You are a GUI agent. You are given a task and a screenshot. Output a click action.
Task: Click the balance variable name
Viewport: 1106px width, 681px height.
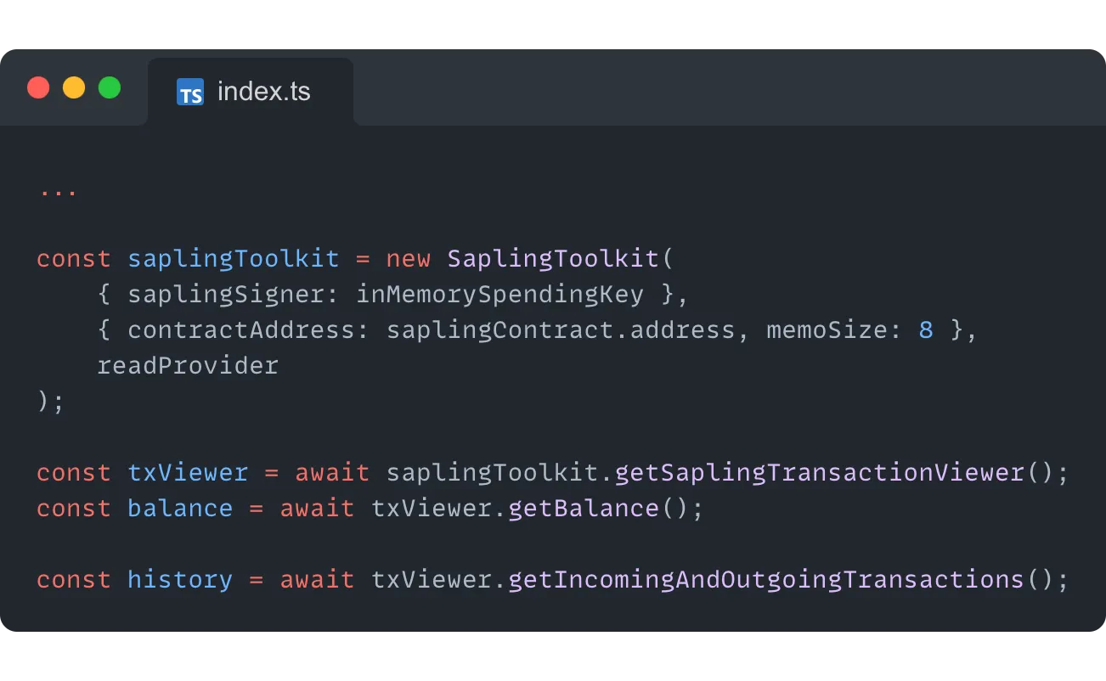coord(180,509)
